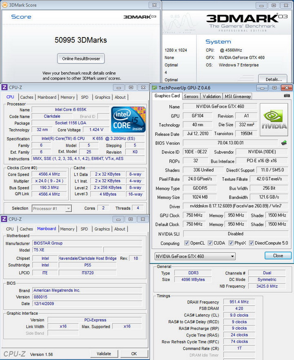Switch to CPU tab in lower CPU-Z

[x=10, y=229]
